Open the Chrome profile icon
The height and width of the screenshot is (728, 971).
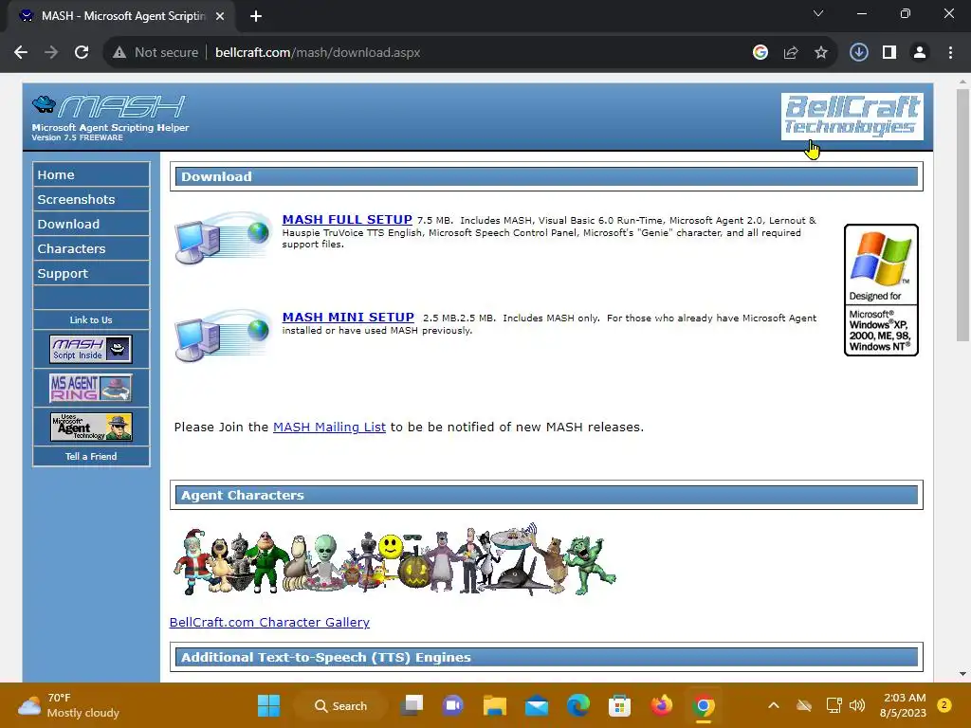pyautogui.click(x=920, y=53)
